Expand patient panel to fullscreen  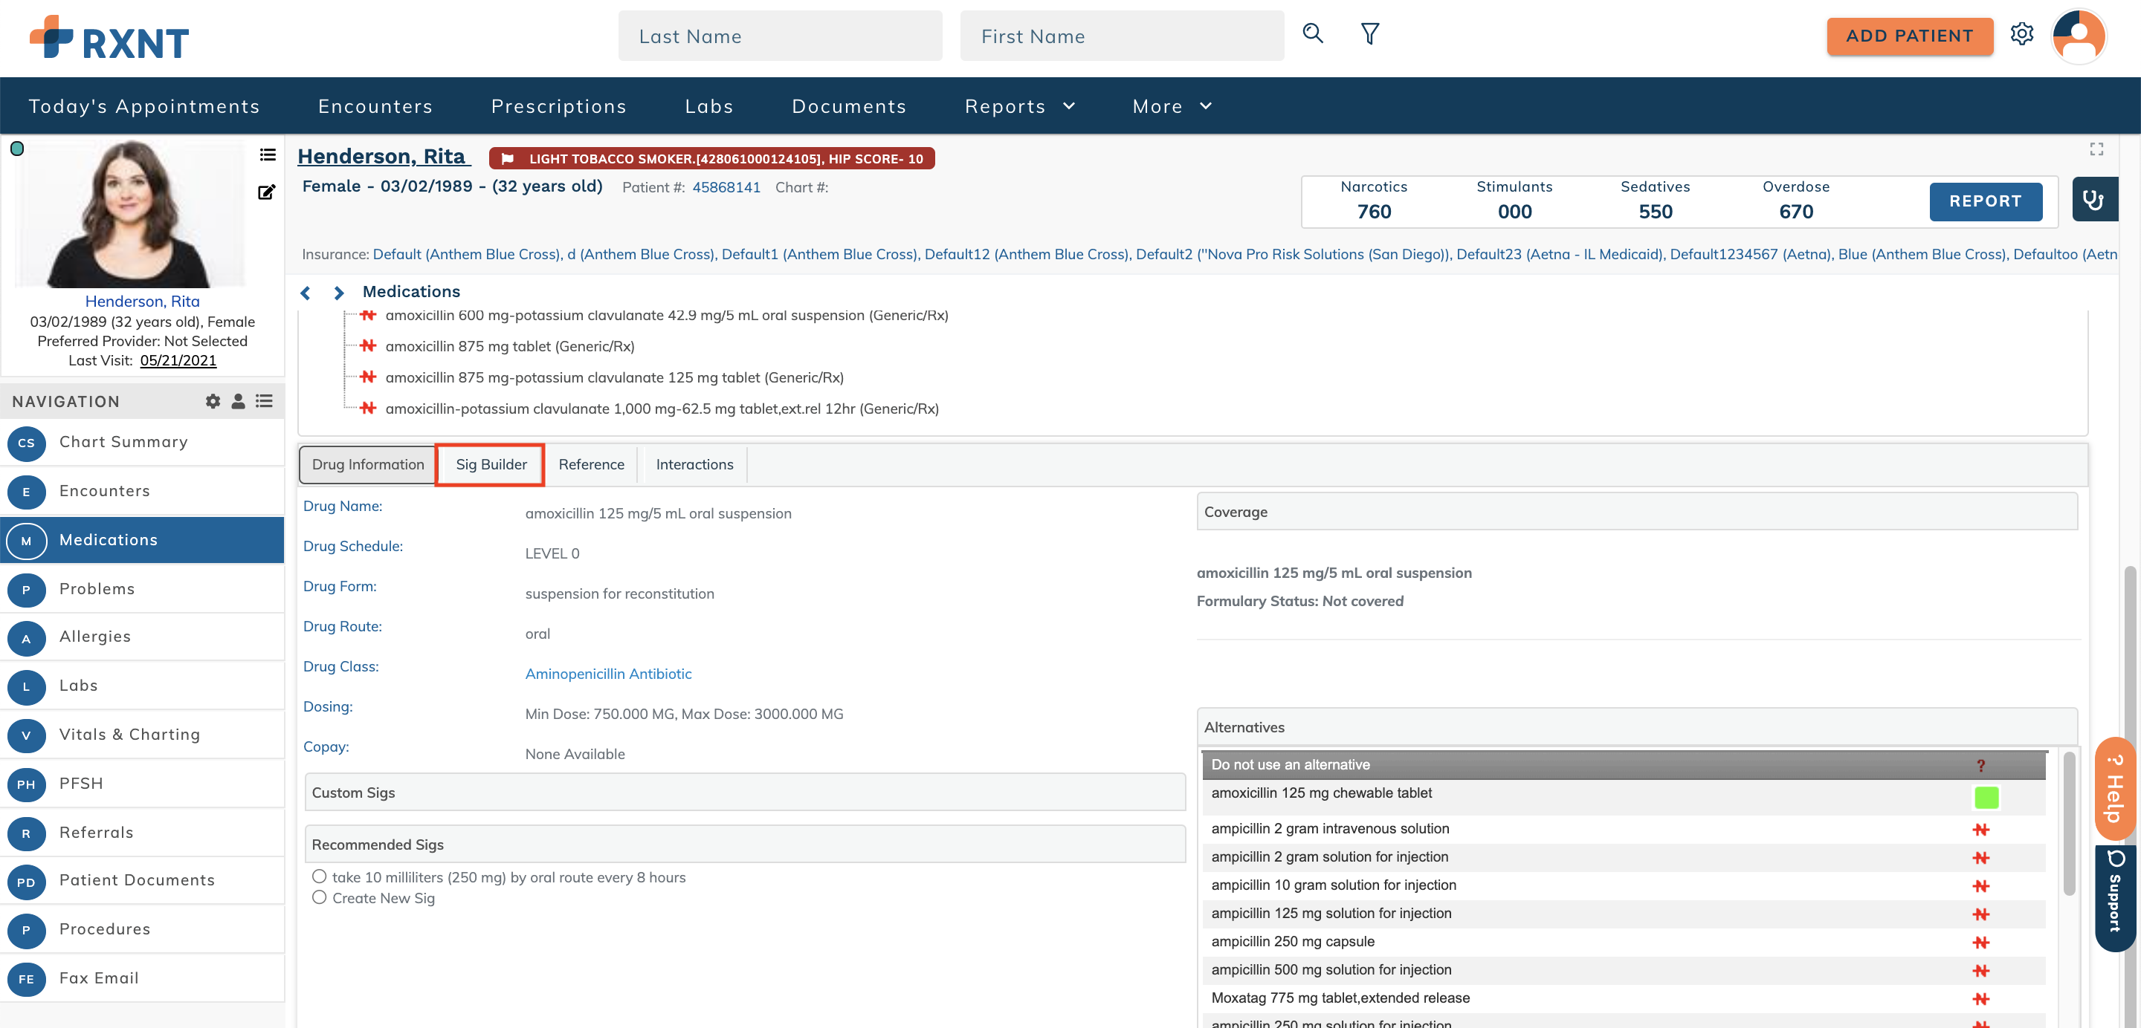[2096, 149]
